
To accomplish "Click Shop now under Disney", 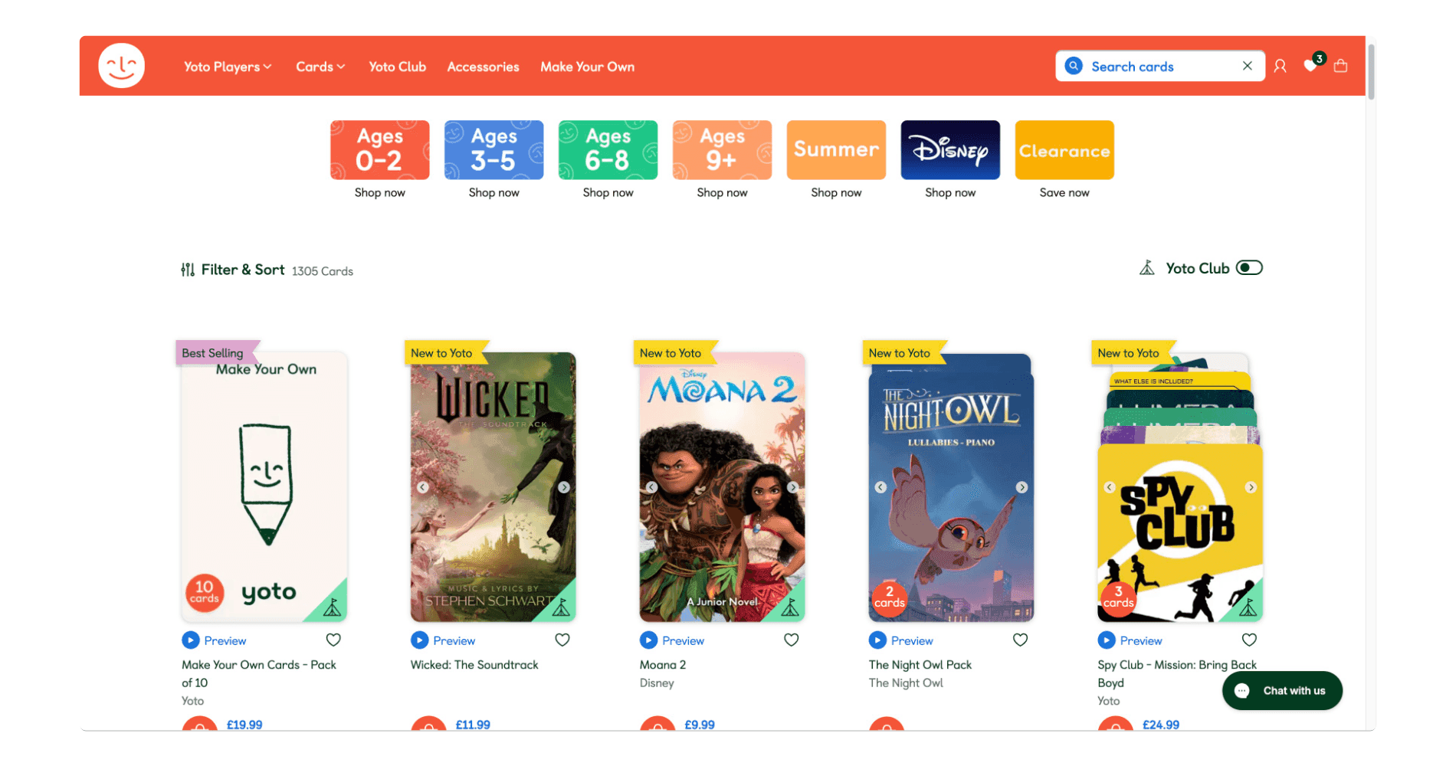I will tap(950, 193).
